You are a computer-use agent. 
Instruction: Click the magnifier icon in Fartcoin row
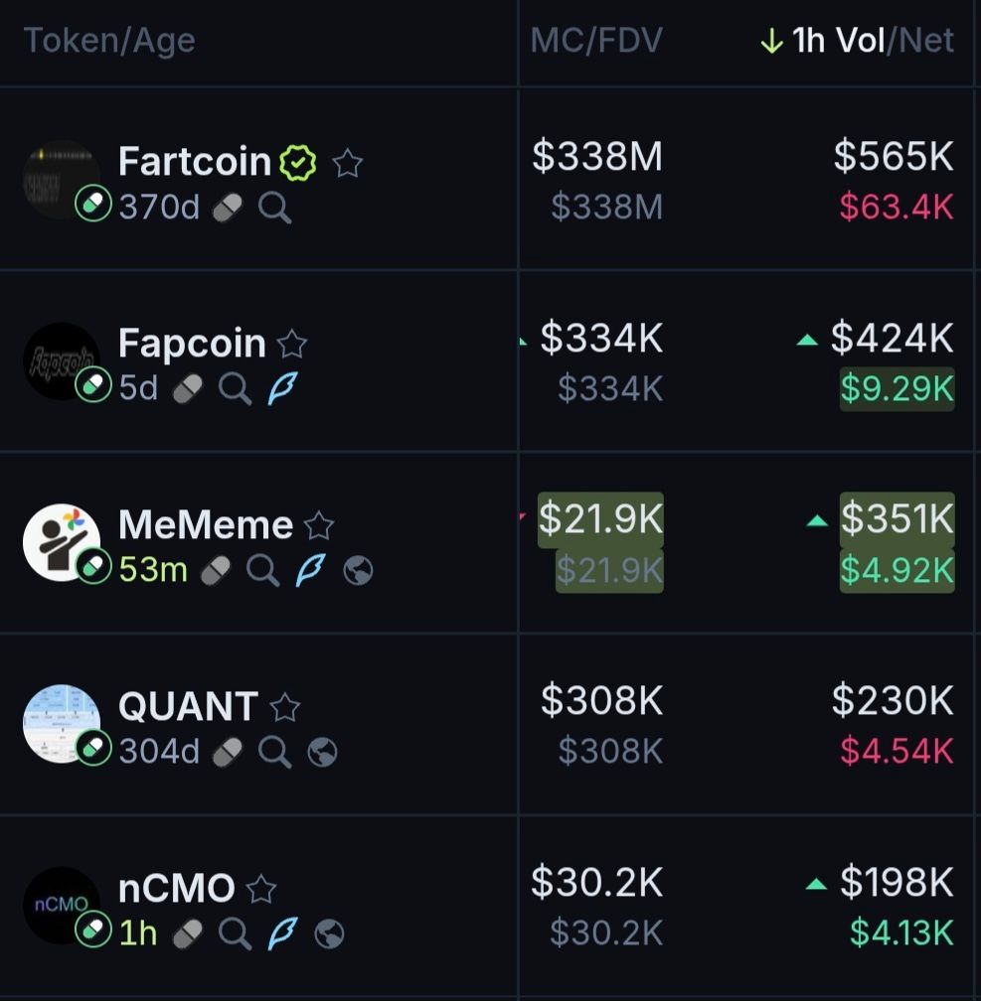[x=274, y=208]
